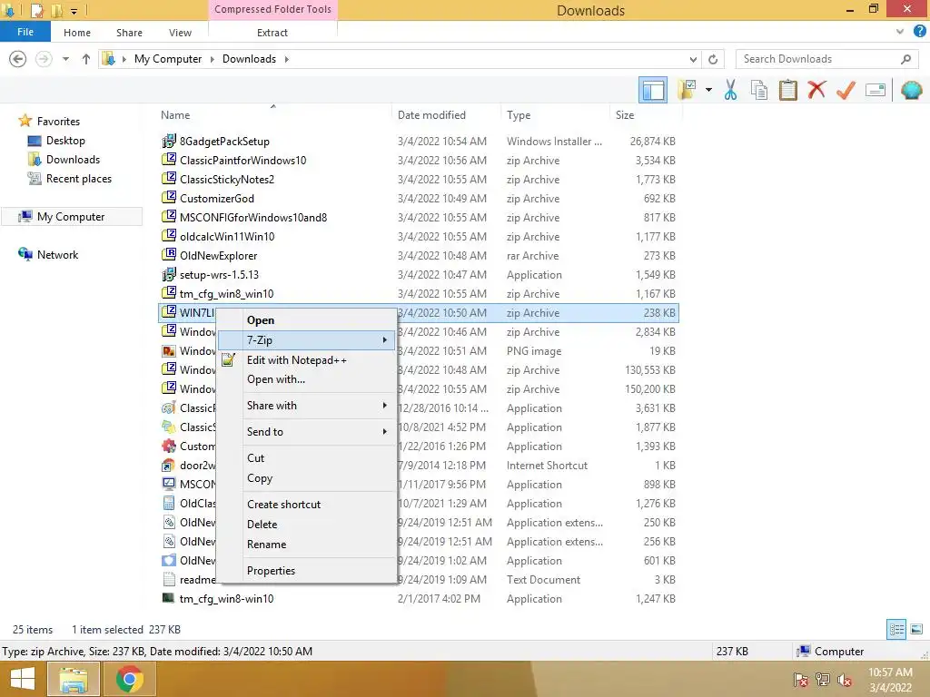Switch to the Home ribbon tab
930x697 pixels.
[x=77, y=33]
